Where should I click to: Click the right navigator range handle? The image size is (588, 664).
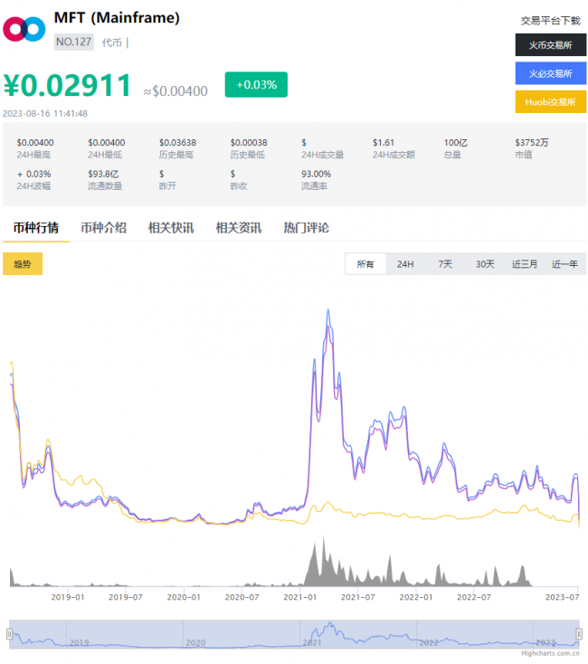click(x=579, y=633)
